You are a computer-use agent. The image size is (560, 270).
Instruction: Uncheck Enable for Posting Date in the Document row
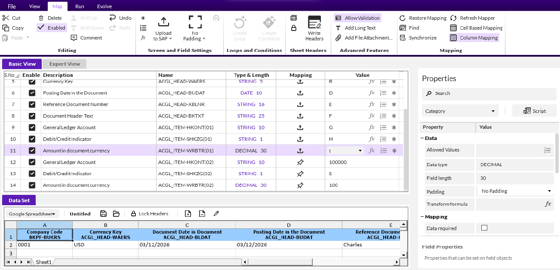click(32, 93)
